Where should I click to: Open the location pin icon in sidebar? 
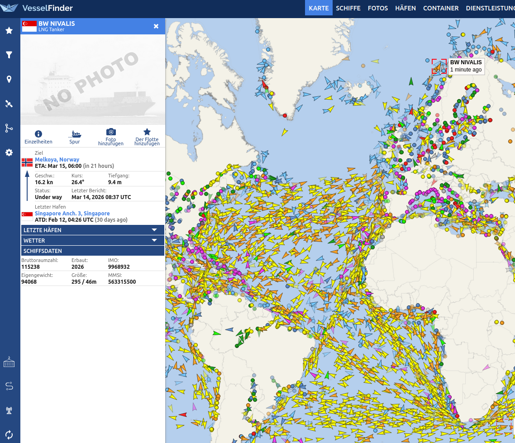click(x=9, y=79)
